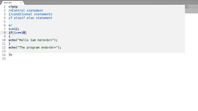198x111 pixels.
Task: Click the opening brace on line 9
Action: [x=9, y=36]
